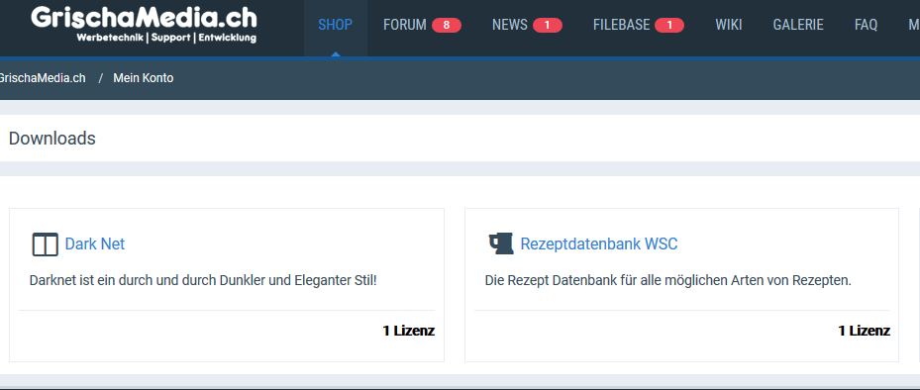
Task: Click the Werbetechnik Support Entwicklung tagline
Action: coord(166,39)
